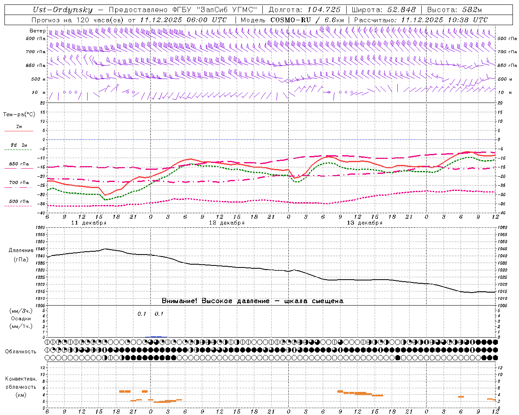Image resolution: width=519 pixels, height=415 pixels.
Task: Click the '850 гПа' temperature legend entry
Action: coord(19,164)
